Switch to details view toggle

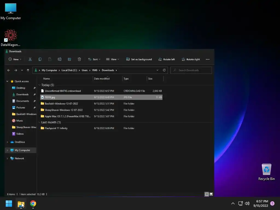207,194
